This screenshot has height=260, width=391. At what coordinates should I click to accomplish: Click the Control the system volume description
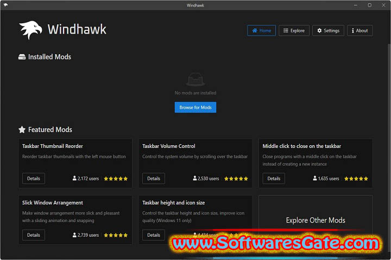pyautogui.click(x=195, y=157)
